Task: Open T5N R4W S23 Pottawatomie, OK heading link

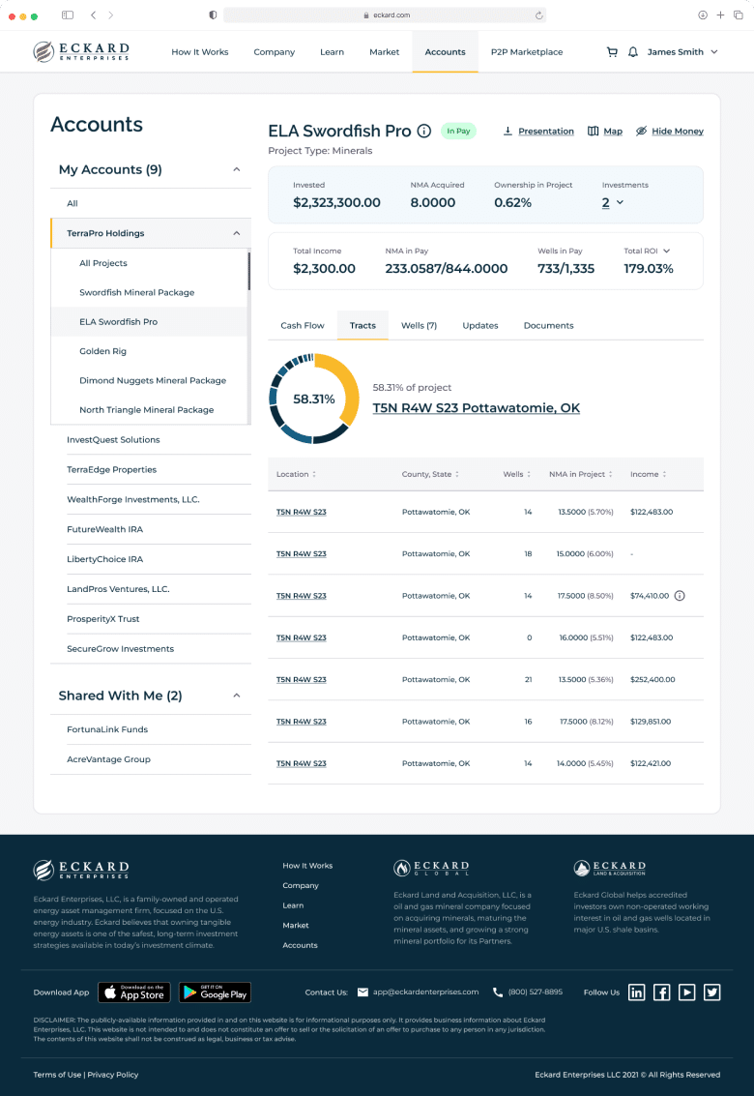Action: (x=476, y=408)
